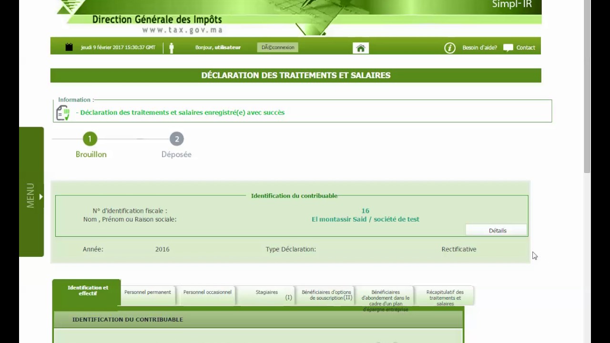This screenshot has height=343, width=610.
Task: Select step 2 Déposée circle
Action: click(x=177, y=139)
